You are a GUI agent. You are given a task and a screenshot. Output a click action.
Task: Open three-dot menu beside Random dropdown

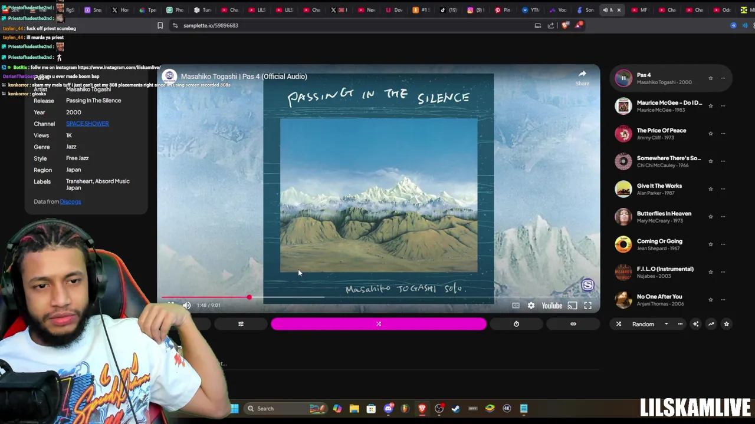pos(680,324)
